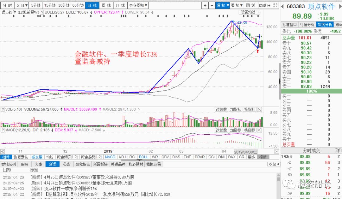Select the 周线 weekly period

click(x=106, y=5)
